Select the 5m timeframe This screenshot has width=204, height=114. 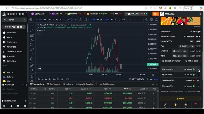(45, 19)
